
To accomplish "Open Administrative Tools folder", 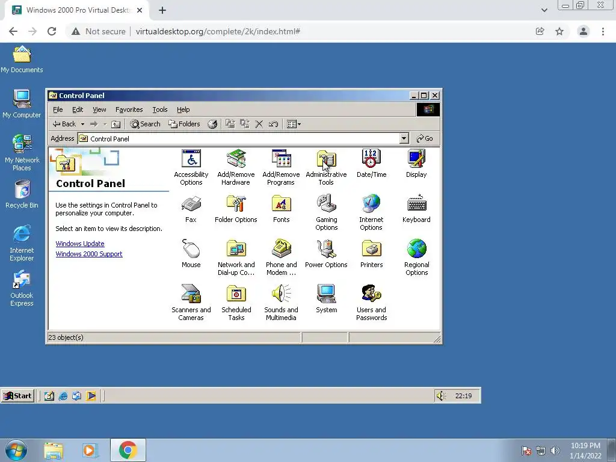I will click(x=326, y=167).
